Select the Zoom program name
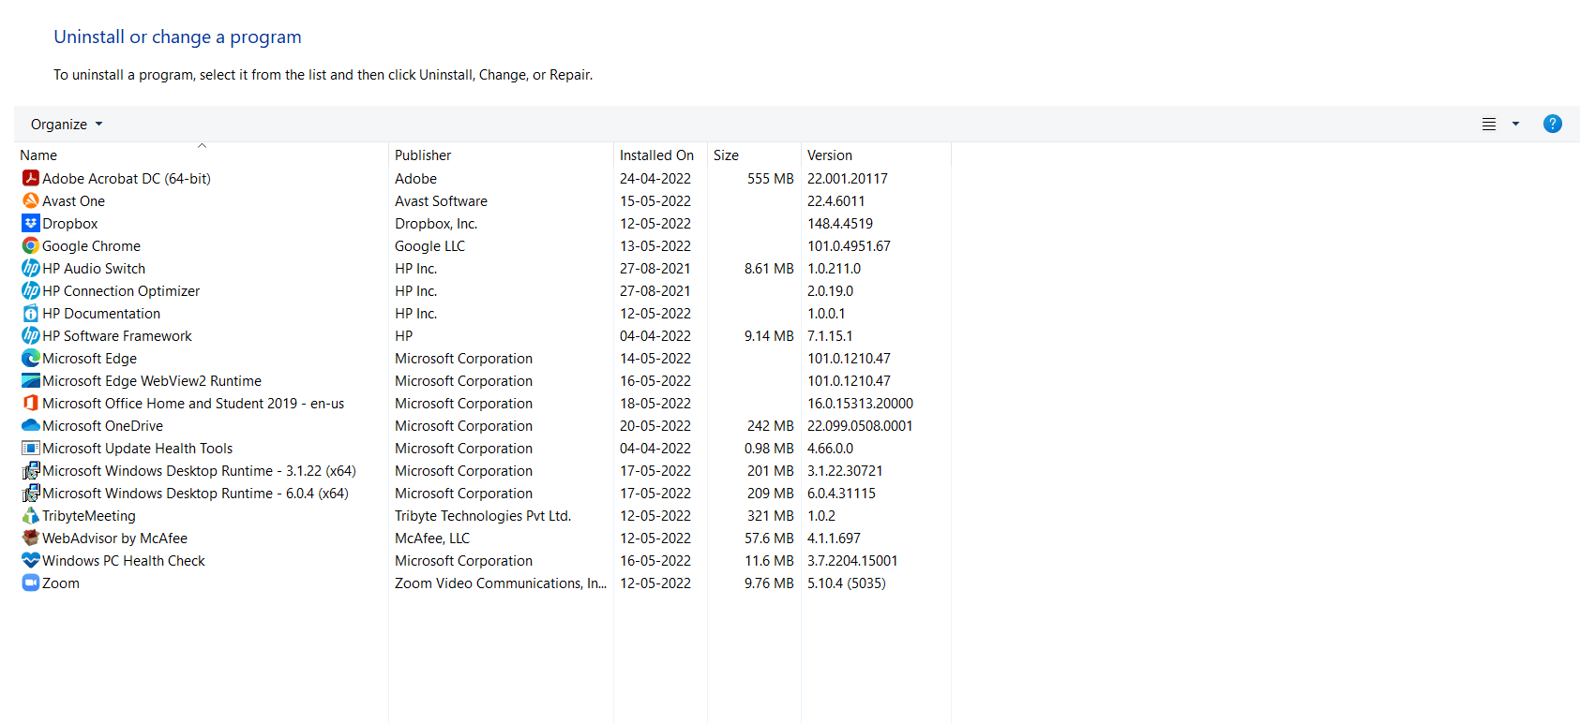 click(x=61, y=583)
